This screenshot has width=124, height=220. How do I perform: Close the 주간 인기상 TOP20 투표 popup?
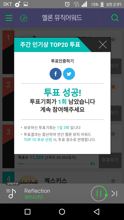pos(103,45)
